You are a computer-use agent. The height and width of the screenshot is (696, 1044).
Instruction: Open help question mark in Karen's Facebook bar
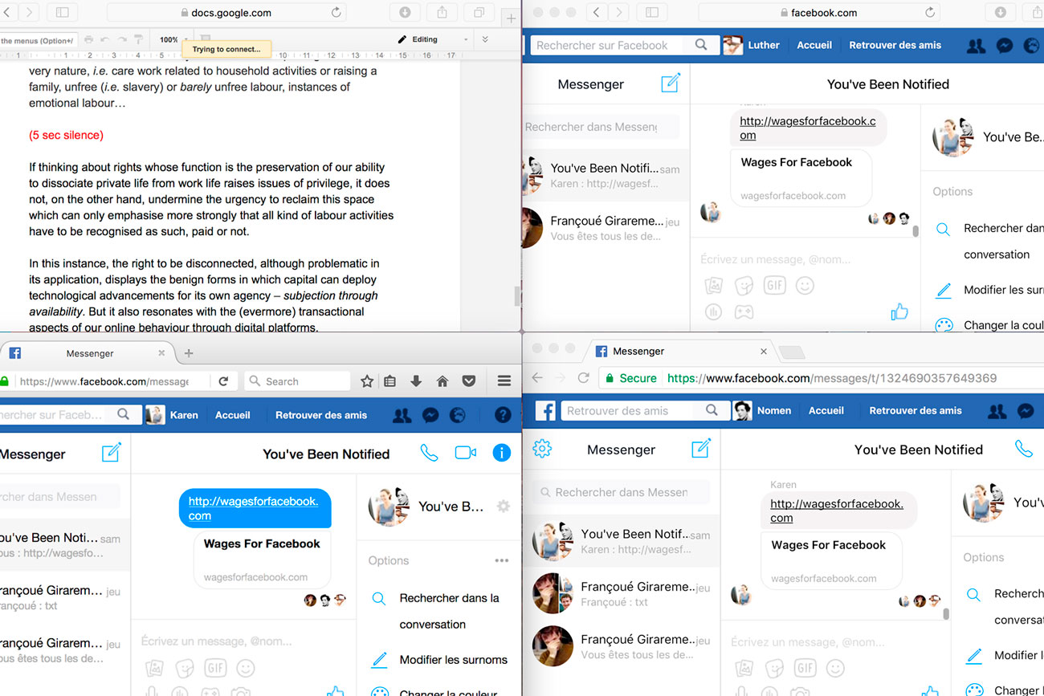coord(503,415)
